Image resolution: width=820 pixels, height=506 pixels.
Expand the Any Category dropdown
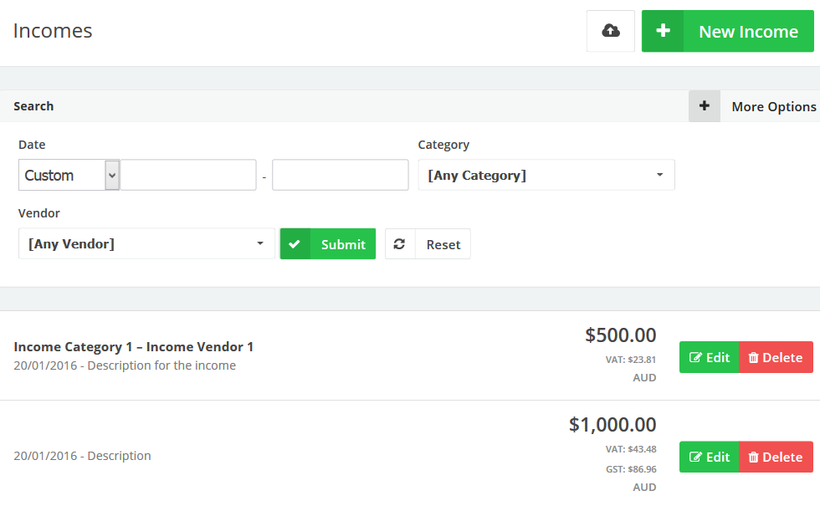click(x=546, y=176)
